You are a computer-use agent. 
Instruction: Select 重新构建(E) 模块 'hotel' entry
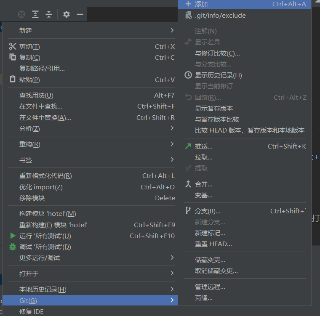click(90, 225)
